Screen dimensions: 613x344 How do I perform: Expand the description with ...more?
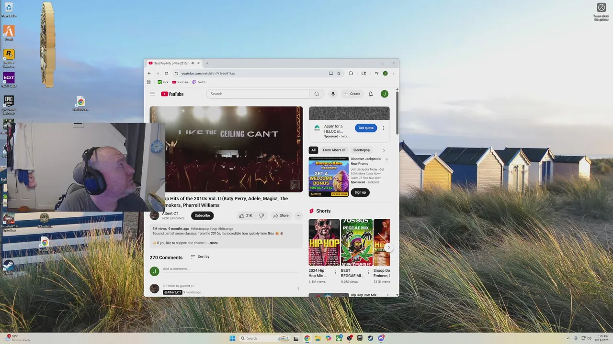pyautogui.click(x=213, y=243)
